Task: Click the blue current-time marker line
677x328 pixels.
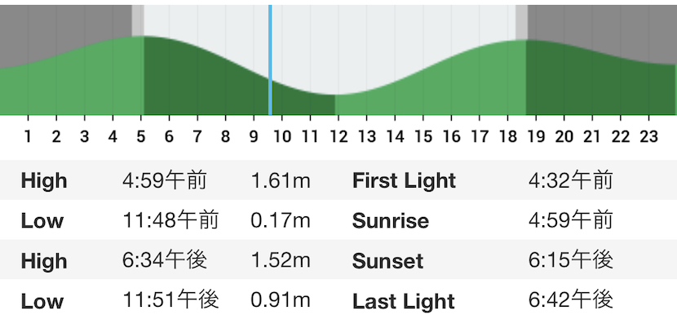Action: (270, 60)
